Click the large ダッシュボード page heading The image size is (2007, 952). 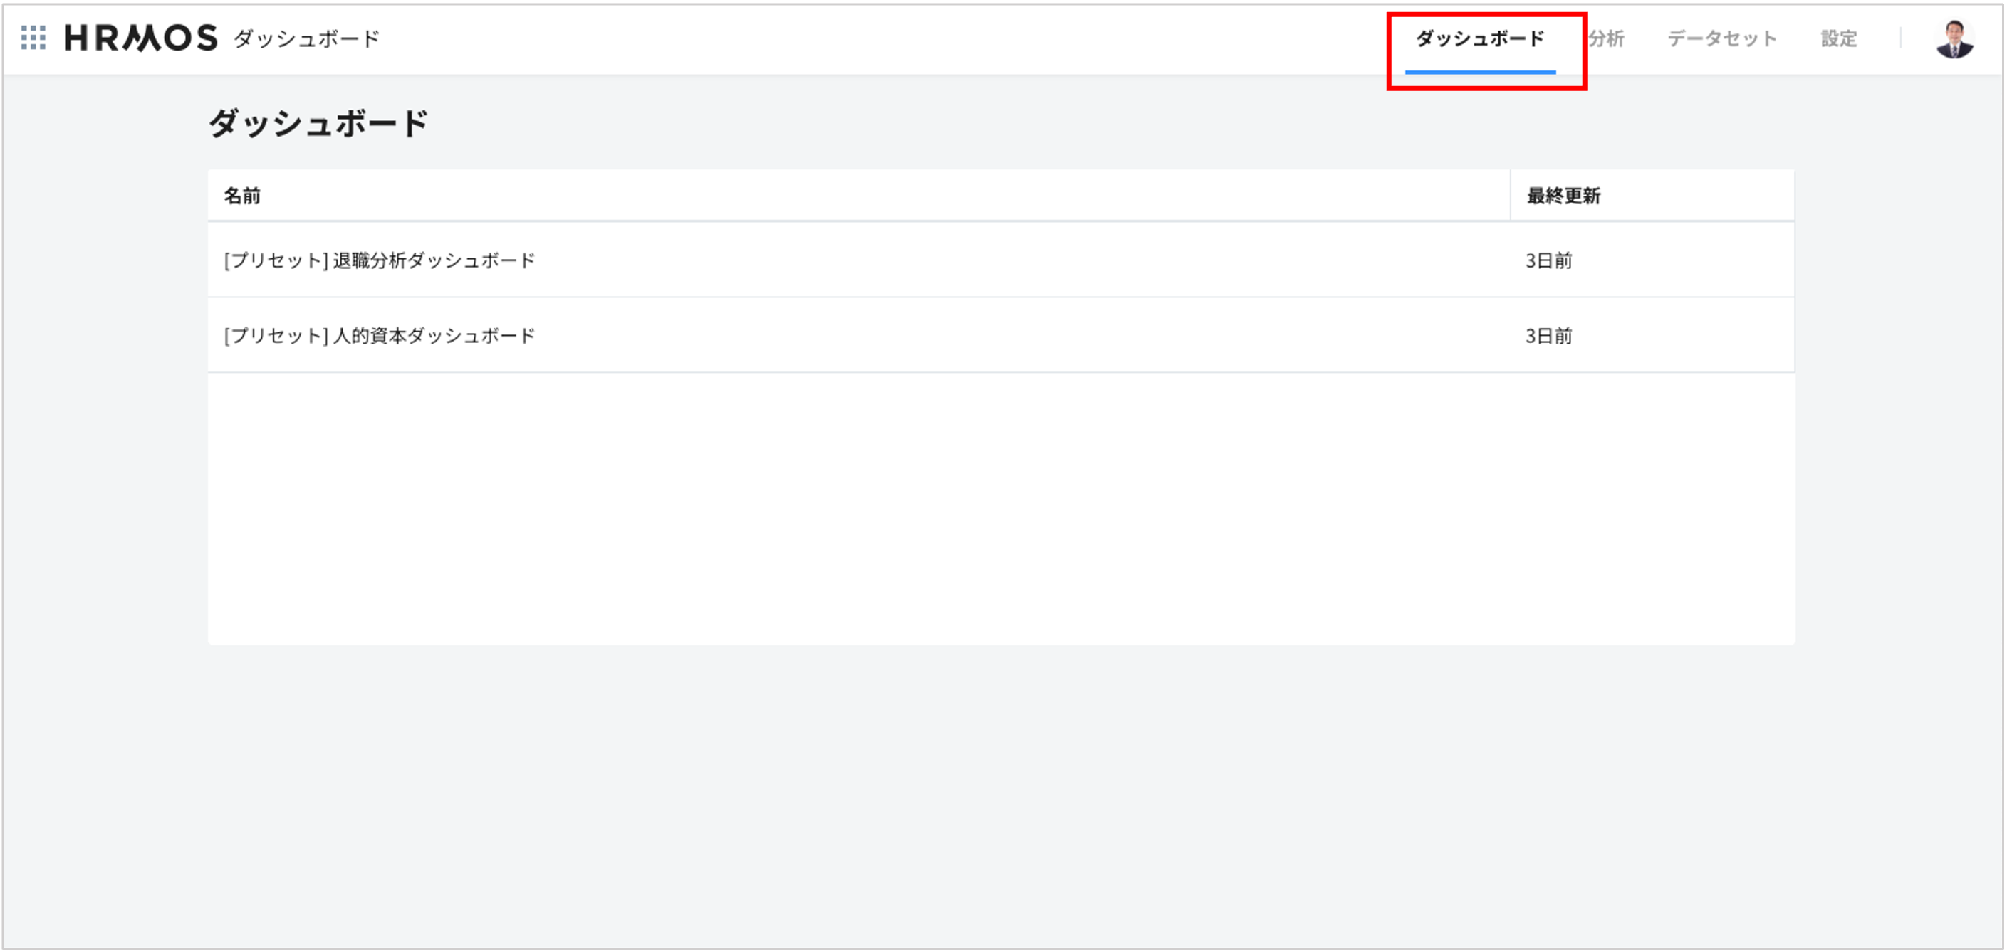[318, 123]
